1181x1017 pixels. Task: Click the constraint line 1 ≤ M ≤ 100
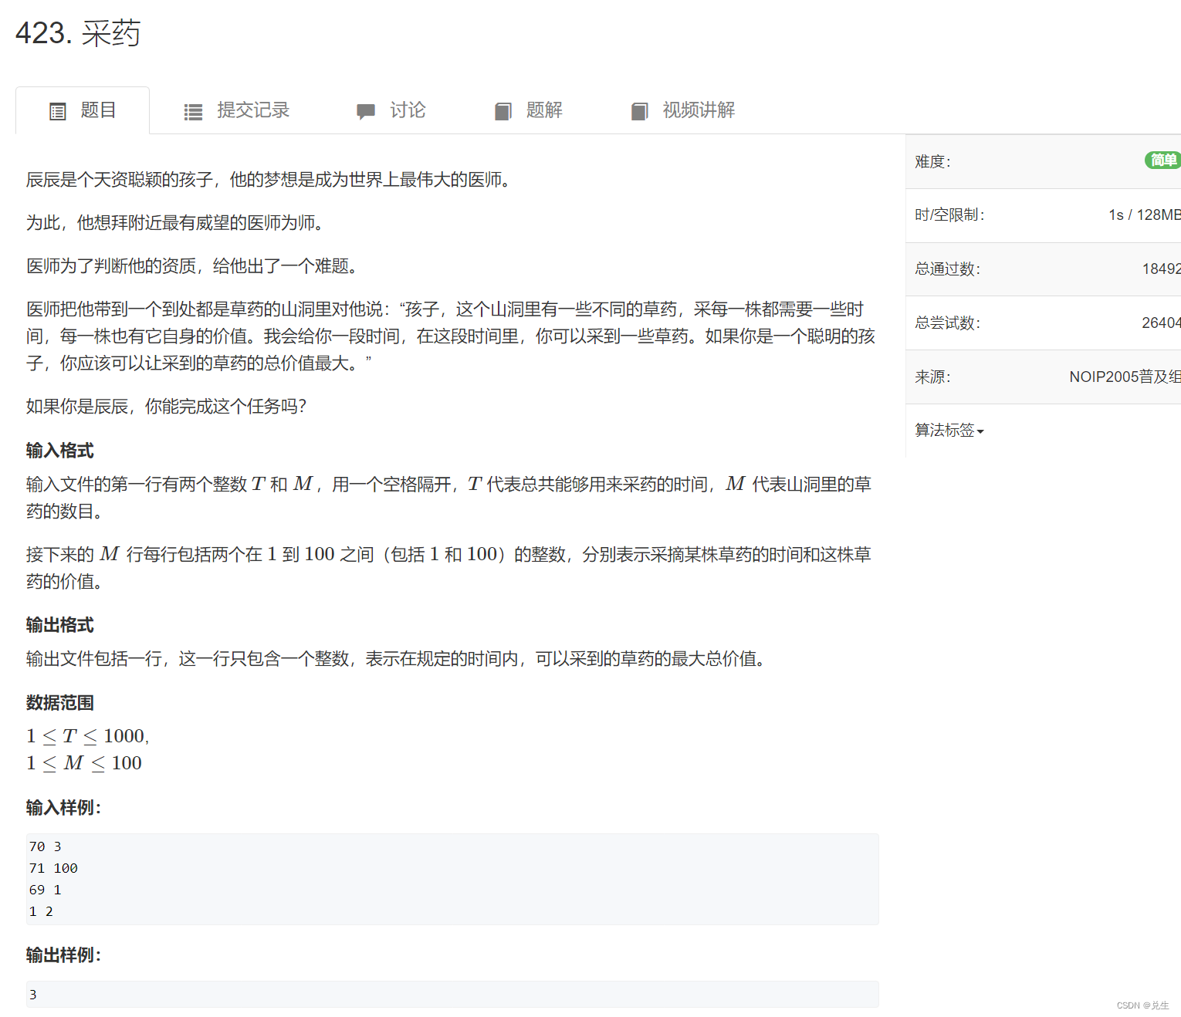coord(84,763)
